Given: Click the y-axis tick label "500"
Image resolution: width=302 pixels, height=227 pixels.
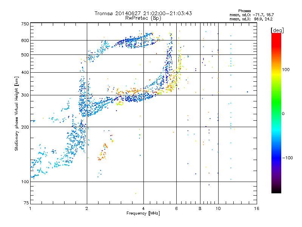Looking at the screenshot, I should (x=25, y=55).
